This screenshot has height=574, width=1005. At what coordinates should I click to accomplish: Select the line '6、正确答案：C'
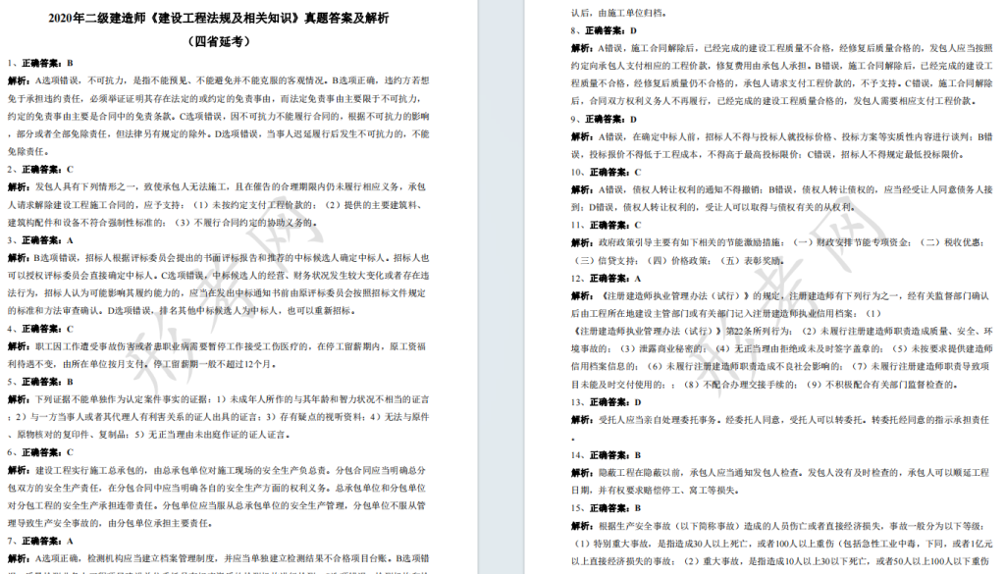click(40, 452)
